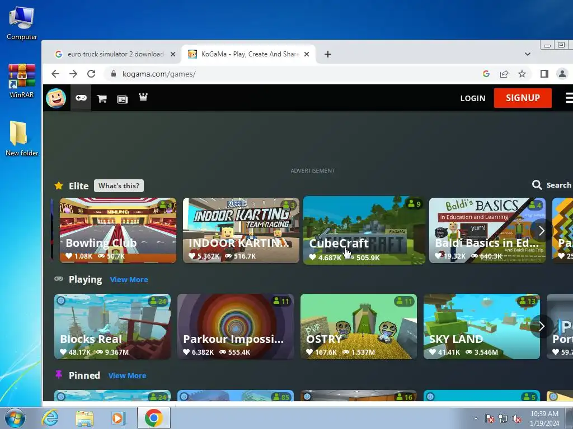Click the SIGNUP button
The height and width of the screenshot is (429, 573).
(x=523, y=98)
